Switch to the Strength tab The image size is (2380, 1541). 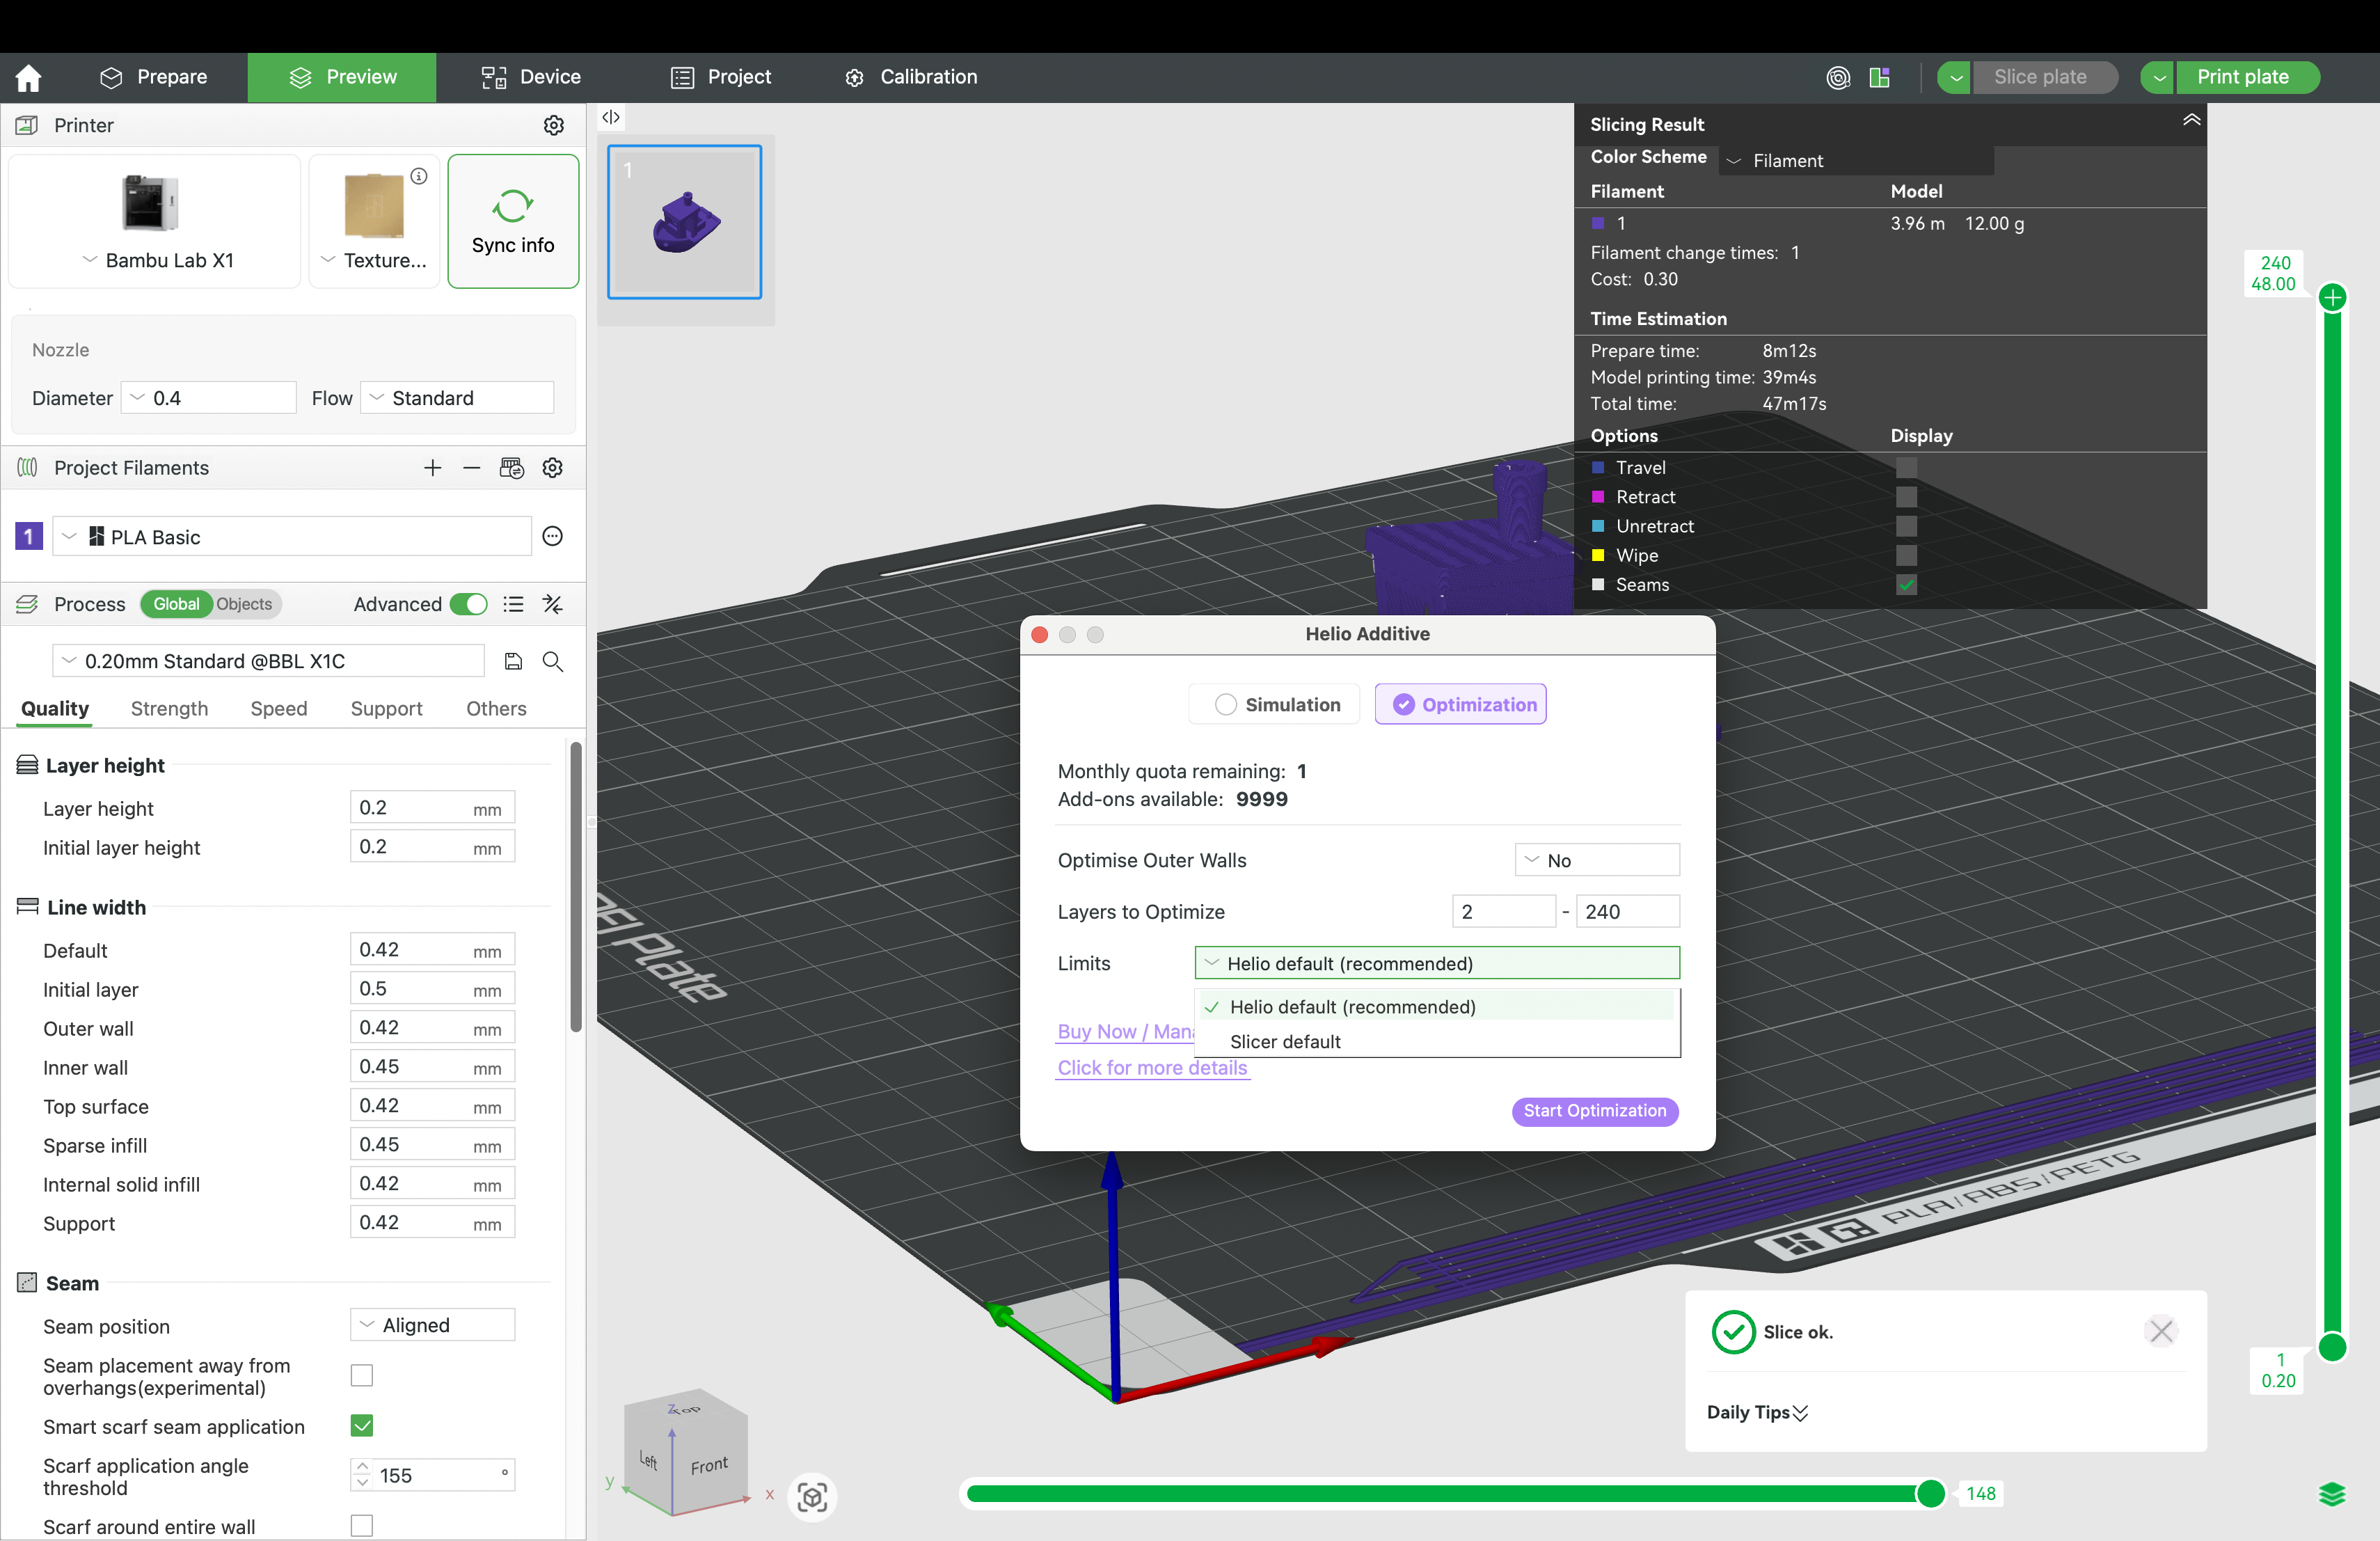(169, 709)
